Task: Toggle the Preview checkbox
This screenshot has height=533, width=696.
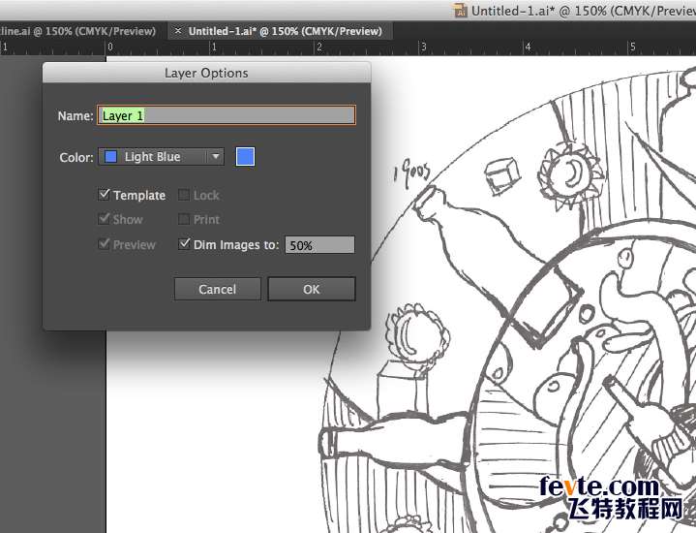Action: [x=105, y=245]
